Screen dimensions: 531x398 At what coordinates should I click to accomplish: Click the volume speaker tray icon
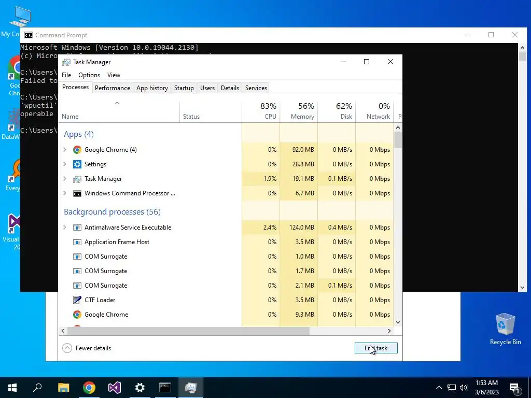(464, 388)
